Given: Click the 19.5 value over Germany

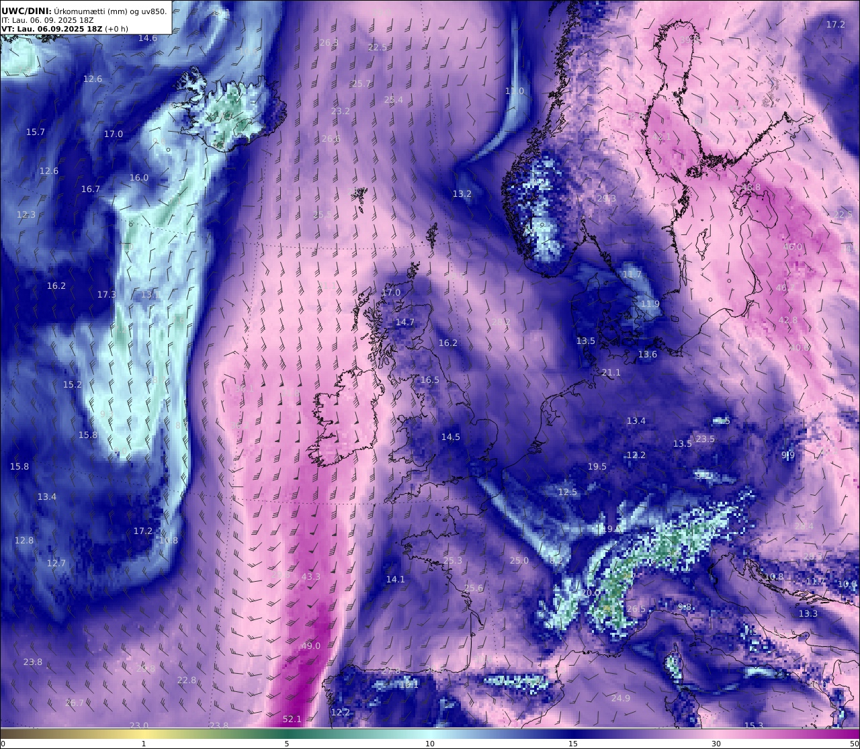Looking at the screenshot, I should (597, 466).
